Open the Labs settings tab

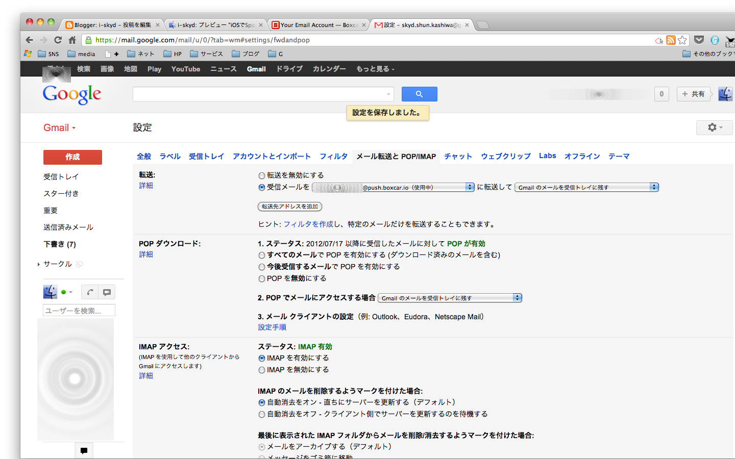(x=547, y=156)
